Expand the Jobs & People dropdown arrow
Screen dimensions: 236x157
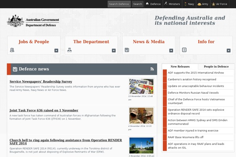pyautogui.click(x=56, y=51)
